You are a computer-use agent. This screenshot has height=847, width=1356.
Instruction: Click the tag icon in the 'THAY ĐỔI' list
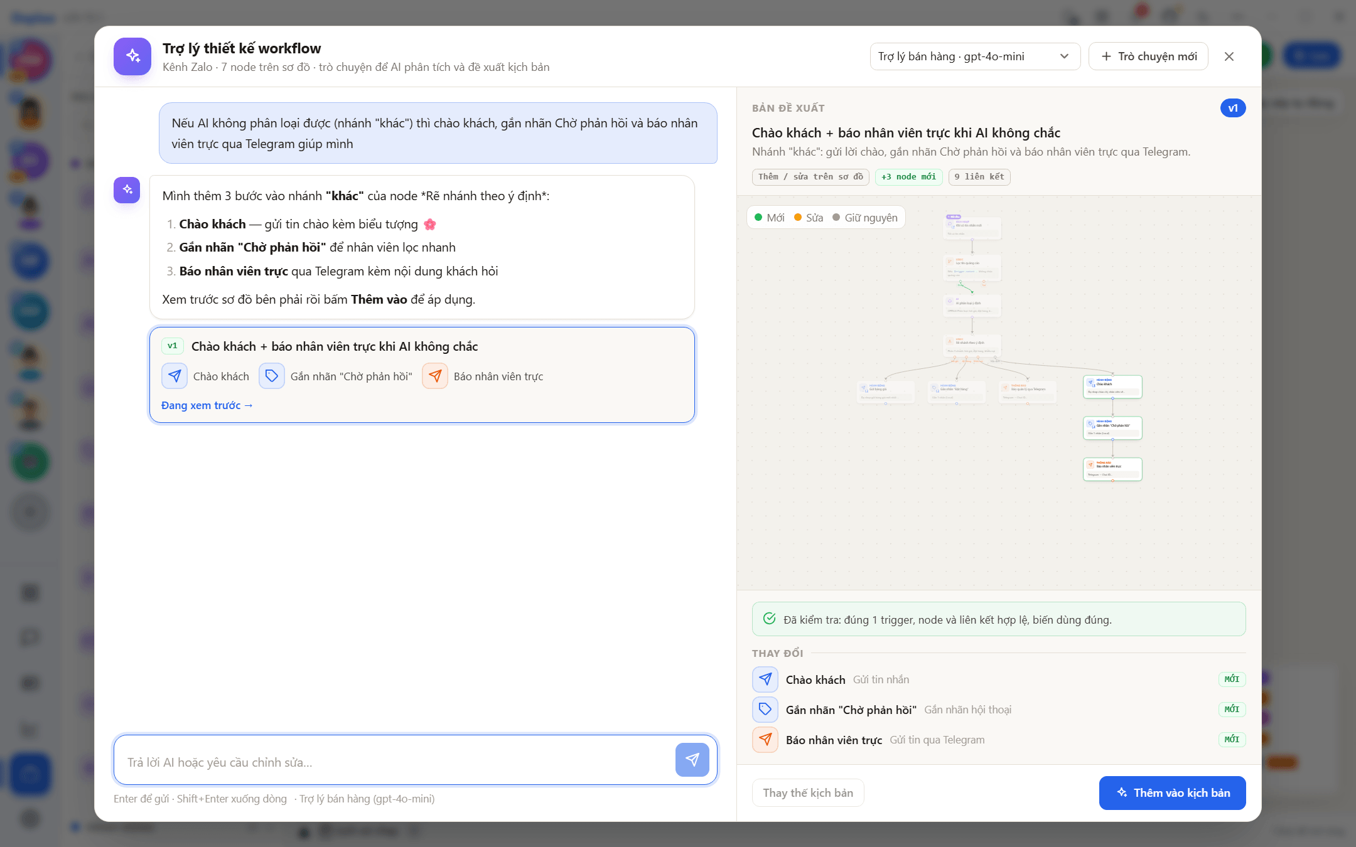click(765, 710)
